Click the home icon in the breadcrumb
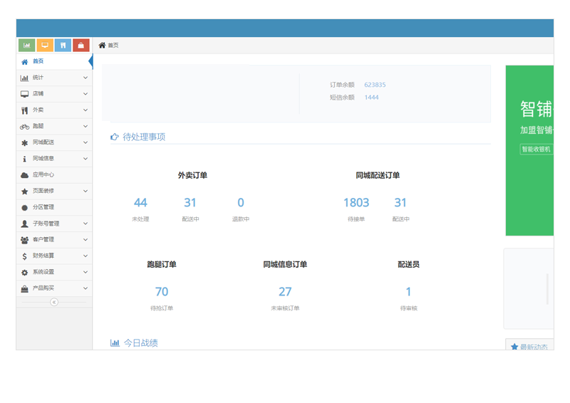 point(102,45)
